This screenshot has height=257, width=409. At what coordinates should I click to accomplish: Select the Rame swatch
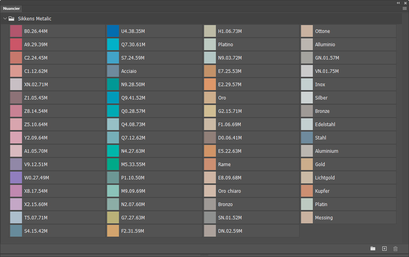point(210,164)
